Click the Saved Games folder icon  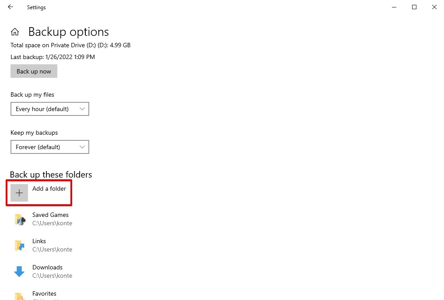[19, 219]
